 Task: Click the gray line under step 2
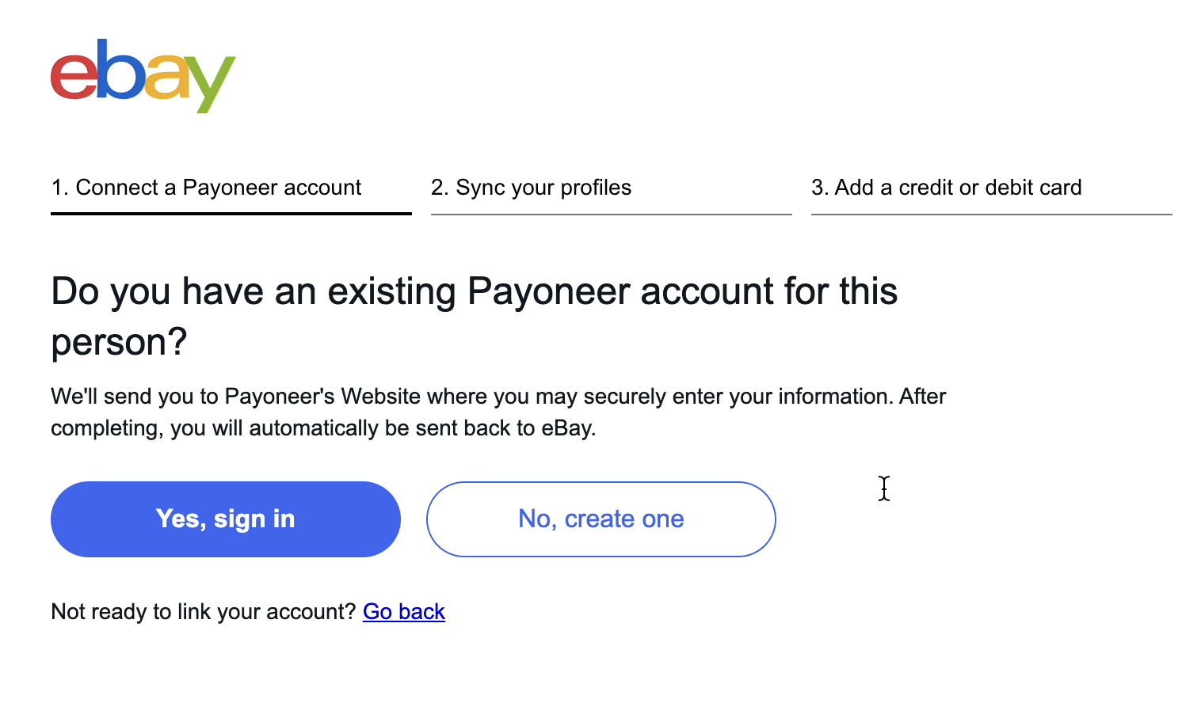pos(612,214)
